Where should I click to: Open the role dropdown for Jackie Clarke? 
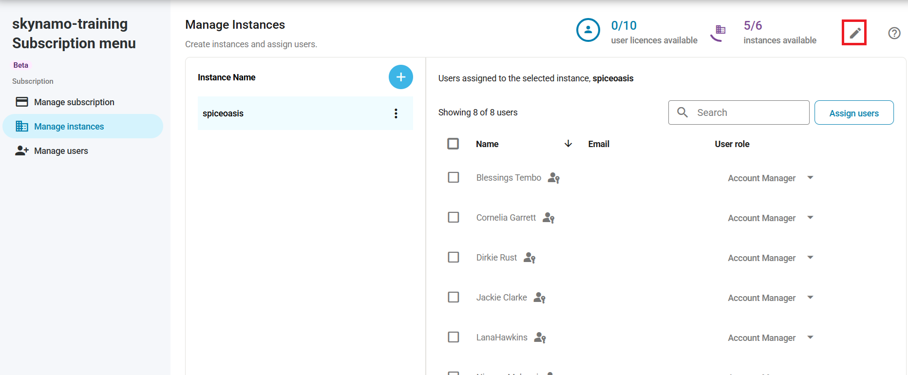(x=810, y=298)
